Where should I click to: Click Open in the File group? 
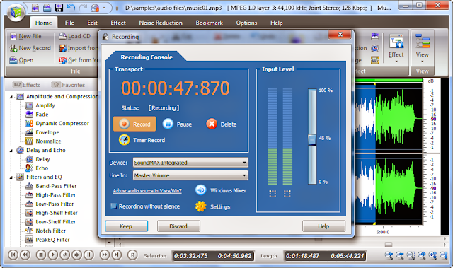(21, 60)
